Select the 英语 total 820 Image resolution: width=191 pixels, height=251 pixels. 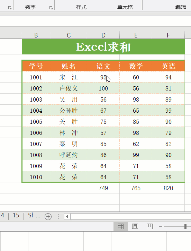168,188
